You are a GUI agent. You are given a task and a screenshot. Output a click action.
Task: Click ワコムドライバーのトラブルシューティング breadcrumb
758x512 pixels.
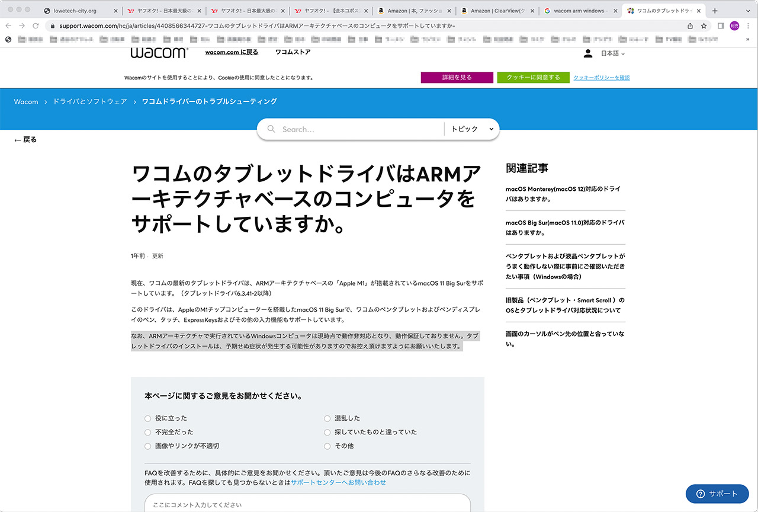pyautogui.click(x=209, y=102)
